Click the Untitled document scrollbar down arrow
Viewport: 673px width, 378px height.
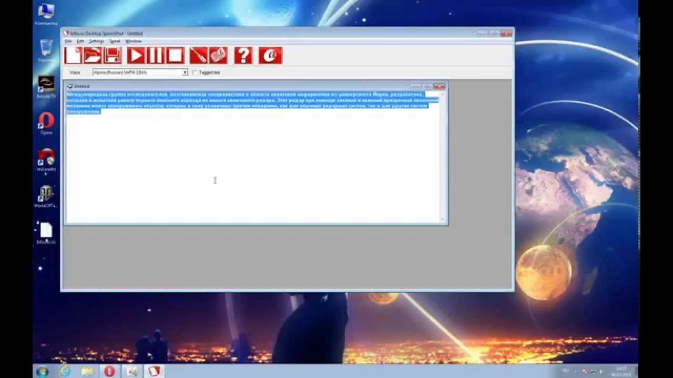click(x=443, y=219)
